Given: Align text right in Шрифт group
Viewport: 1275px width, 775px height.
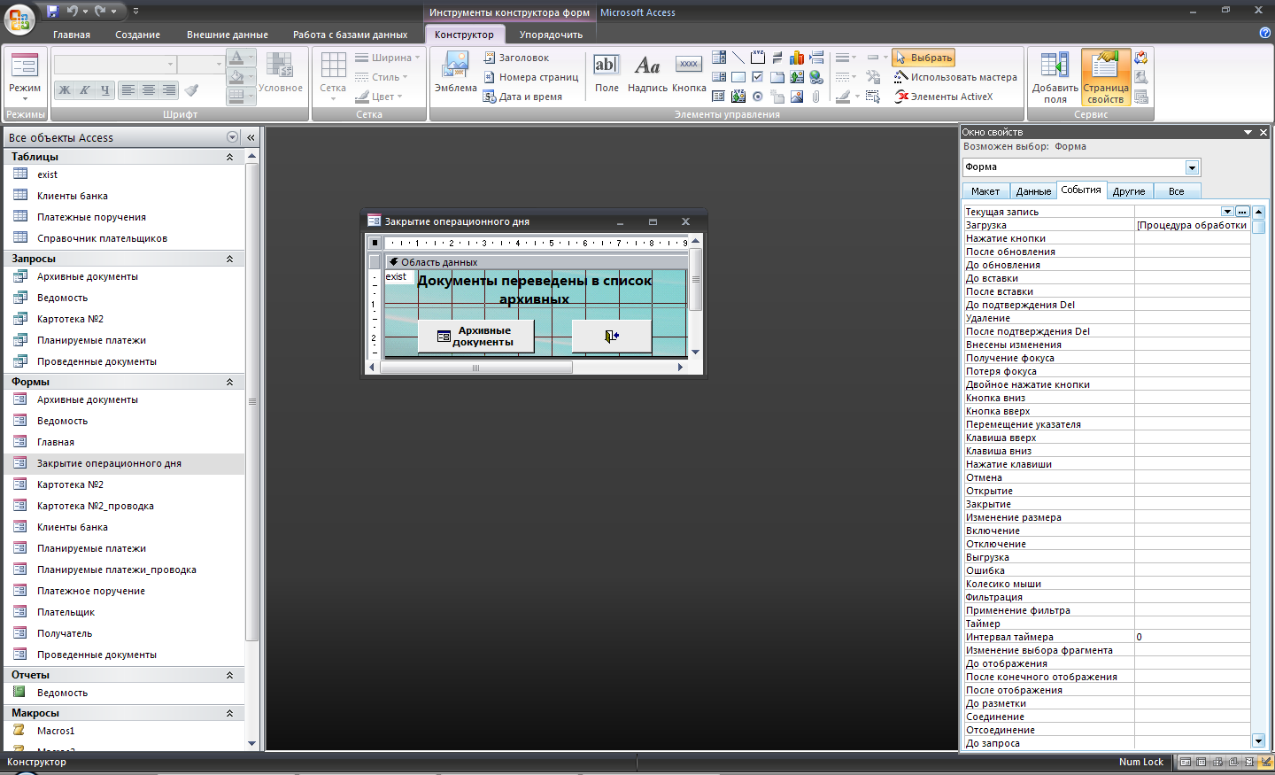Looking at the screenshot, I should (x=168, y=89).
